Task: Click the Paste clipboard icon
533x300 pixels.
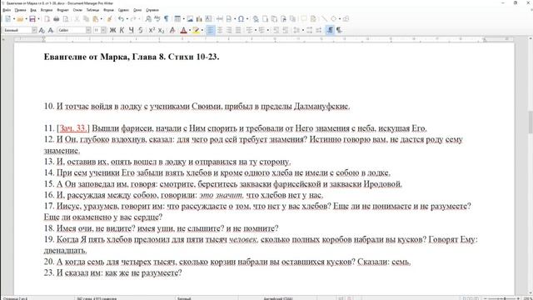Action: point(96,19)
